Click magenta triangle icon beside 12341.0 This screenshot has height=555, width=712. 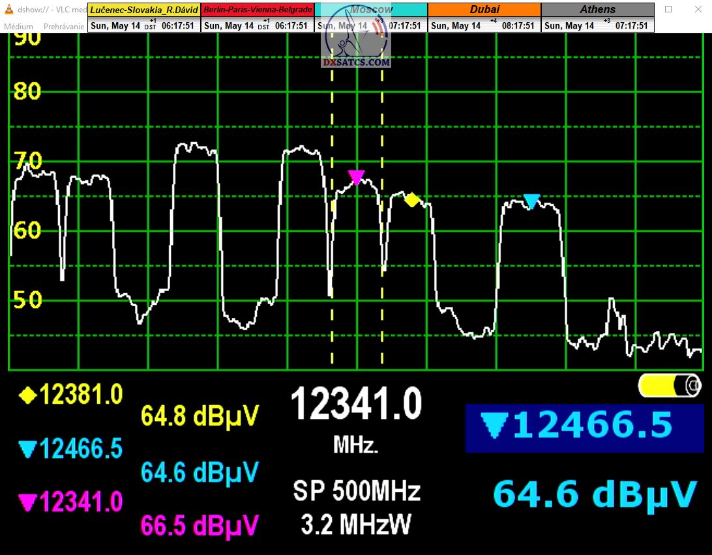(28, 502)
